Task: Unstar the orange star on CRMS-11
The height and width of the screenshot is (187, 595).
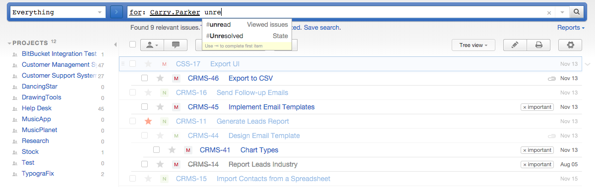Action: click(148, 121)
